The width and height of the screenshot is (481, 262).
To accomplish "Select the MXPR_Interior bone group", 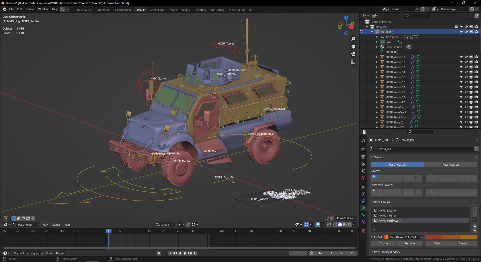I will (421, 216).
